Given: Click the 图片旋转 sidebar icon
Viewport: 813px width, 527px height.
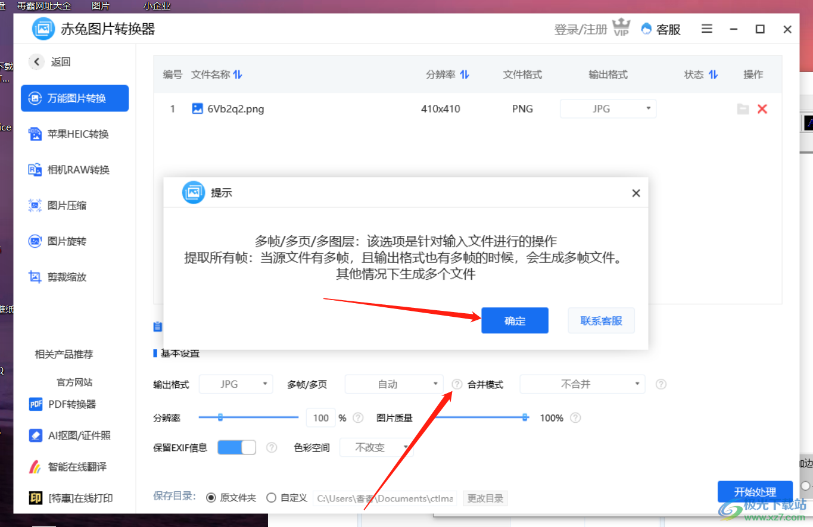Looking at the screenshot, I should point(35,241).
